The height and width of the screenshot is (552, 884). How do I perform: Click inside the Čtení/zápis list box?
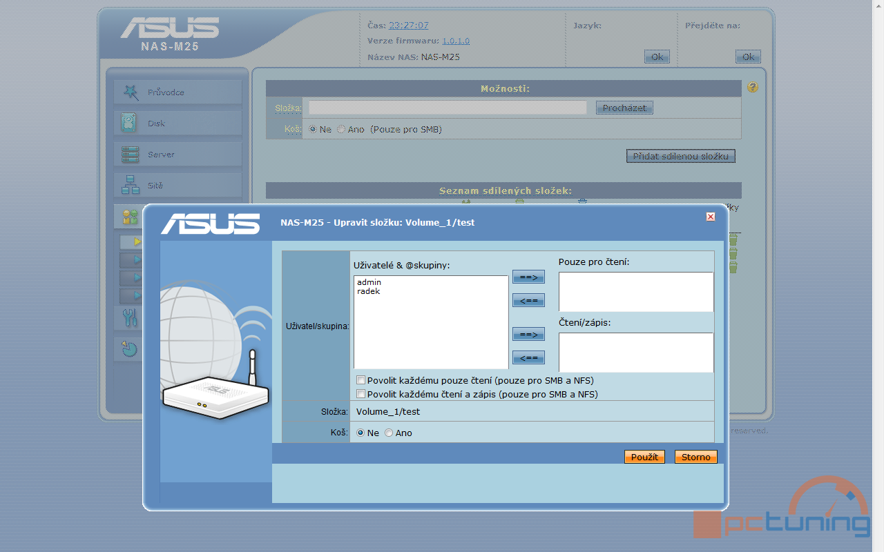636,353
